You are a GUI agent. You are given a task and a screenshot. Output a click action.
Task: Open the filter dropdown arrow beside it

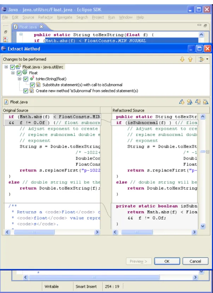pos(207,59)
